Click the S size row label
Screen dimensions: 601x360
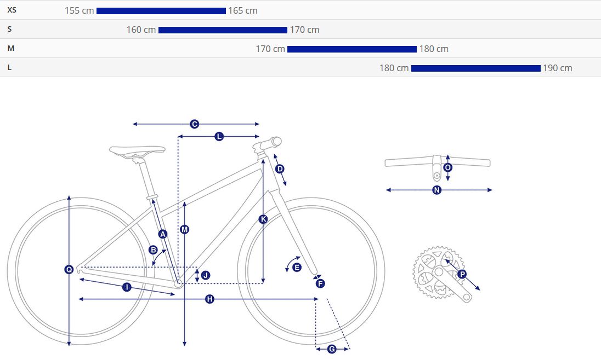pos(10,29)
